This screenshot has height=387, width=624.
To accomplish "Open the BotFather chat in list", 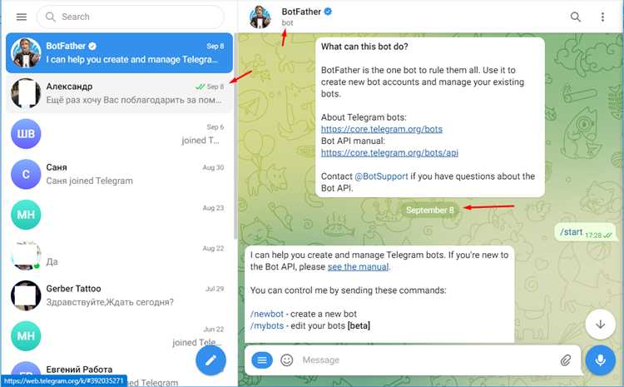I will click(x=119, y=52).
